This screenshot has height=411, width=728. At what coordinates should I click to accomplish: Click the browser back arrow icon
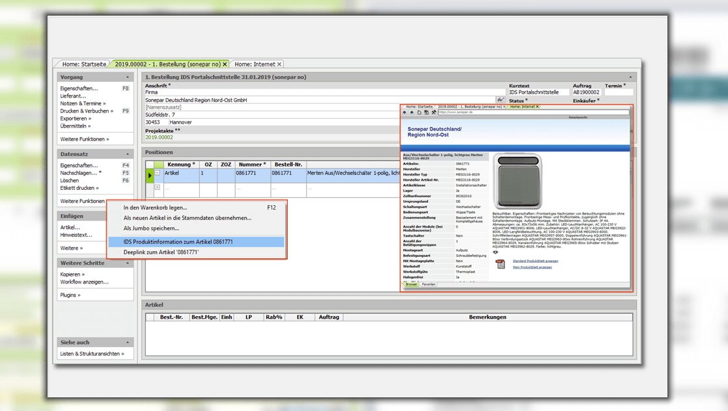[405, 112]
